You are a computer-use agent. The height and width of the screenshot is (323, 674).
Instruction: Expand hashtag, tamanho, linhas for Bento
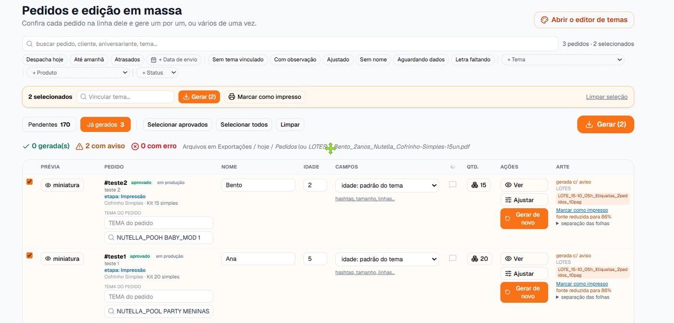365,199
